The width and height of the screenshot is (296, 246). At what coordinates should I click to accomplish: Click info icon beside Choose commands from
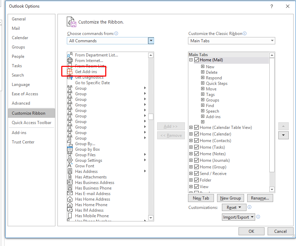(x=116, y=34)
